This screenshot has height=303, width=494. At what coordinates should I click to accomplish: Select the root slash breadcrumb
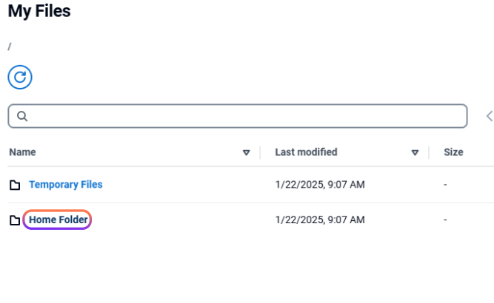click(x=10, y=47)
